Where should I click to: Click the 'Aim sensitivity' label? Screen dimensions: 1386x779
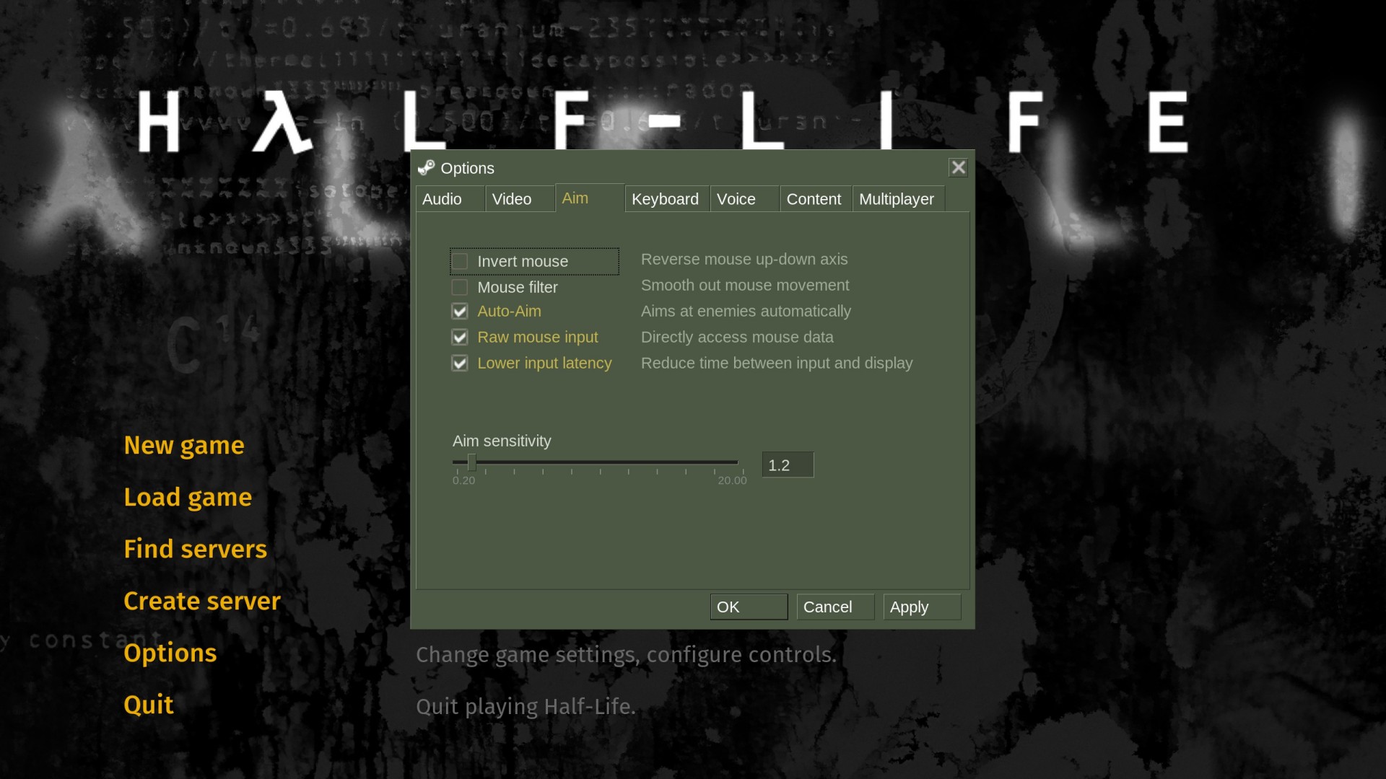coord(502,441)
